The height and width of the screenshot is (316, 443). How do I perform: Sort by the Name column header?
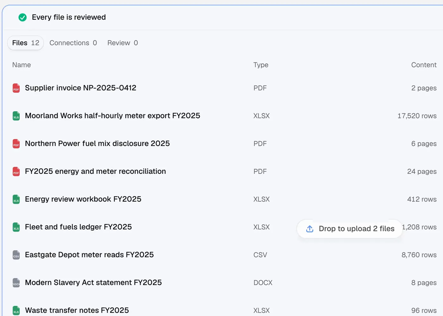click(22, 65)
